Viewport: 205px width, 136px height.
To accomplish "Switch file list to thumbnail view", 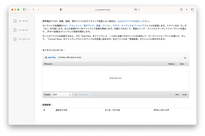I will point(185,58).
